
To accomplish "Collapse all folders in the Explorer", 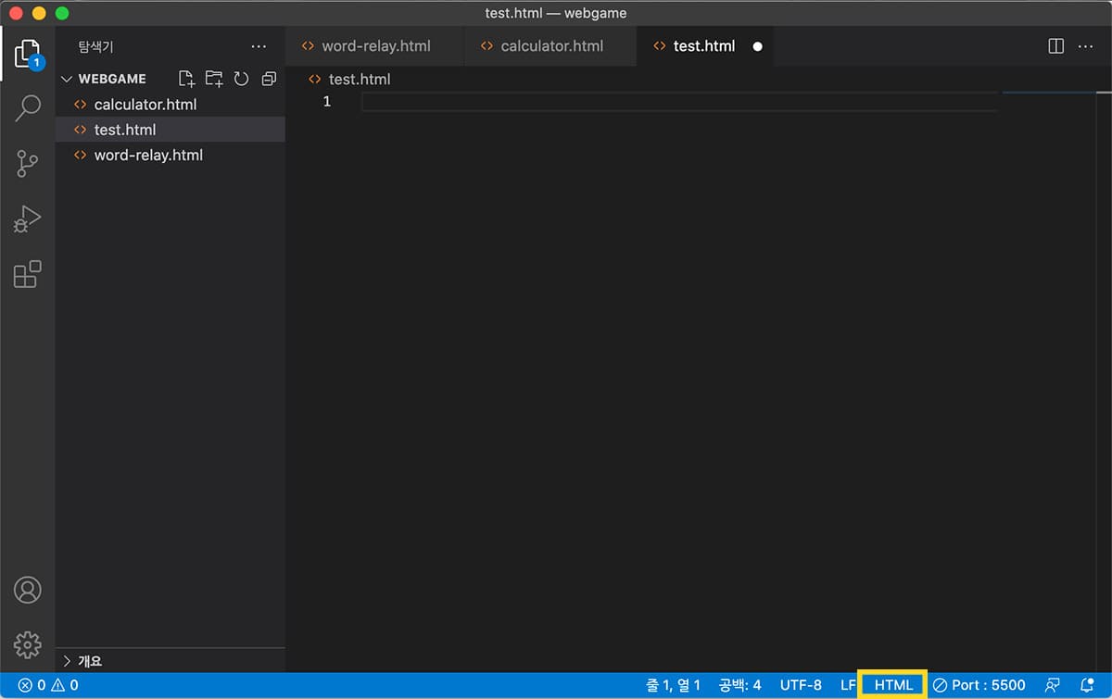I will (269, 79).
